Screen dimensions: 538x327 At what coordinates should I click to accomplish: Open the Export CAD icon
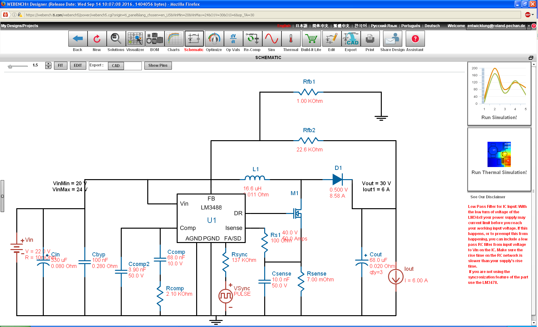point(351,39)
